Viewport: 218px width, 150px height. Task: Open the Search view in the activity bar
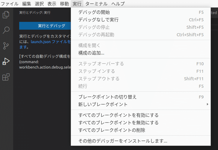point(6,30)
